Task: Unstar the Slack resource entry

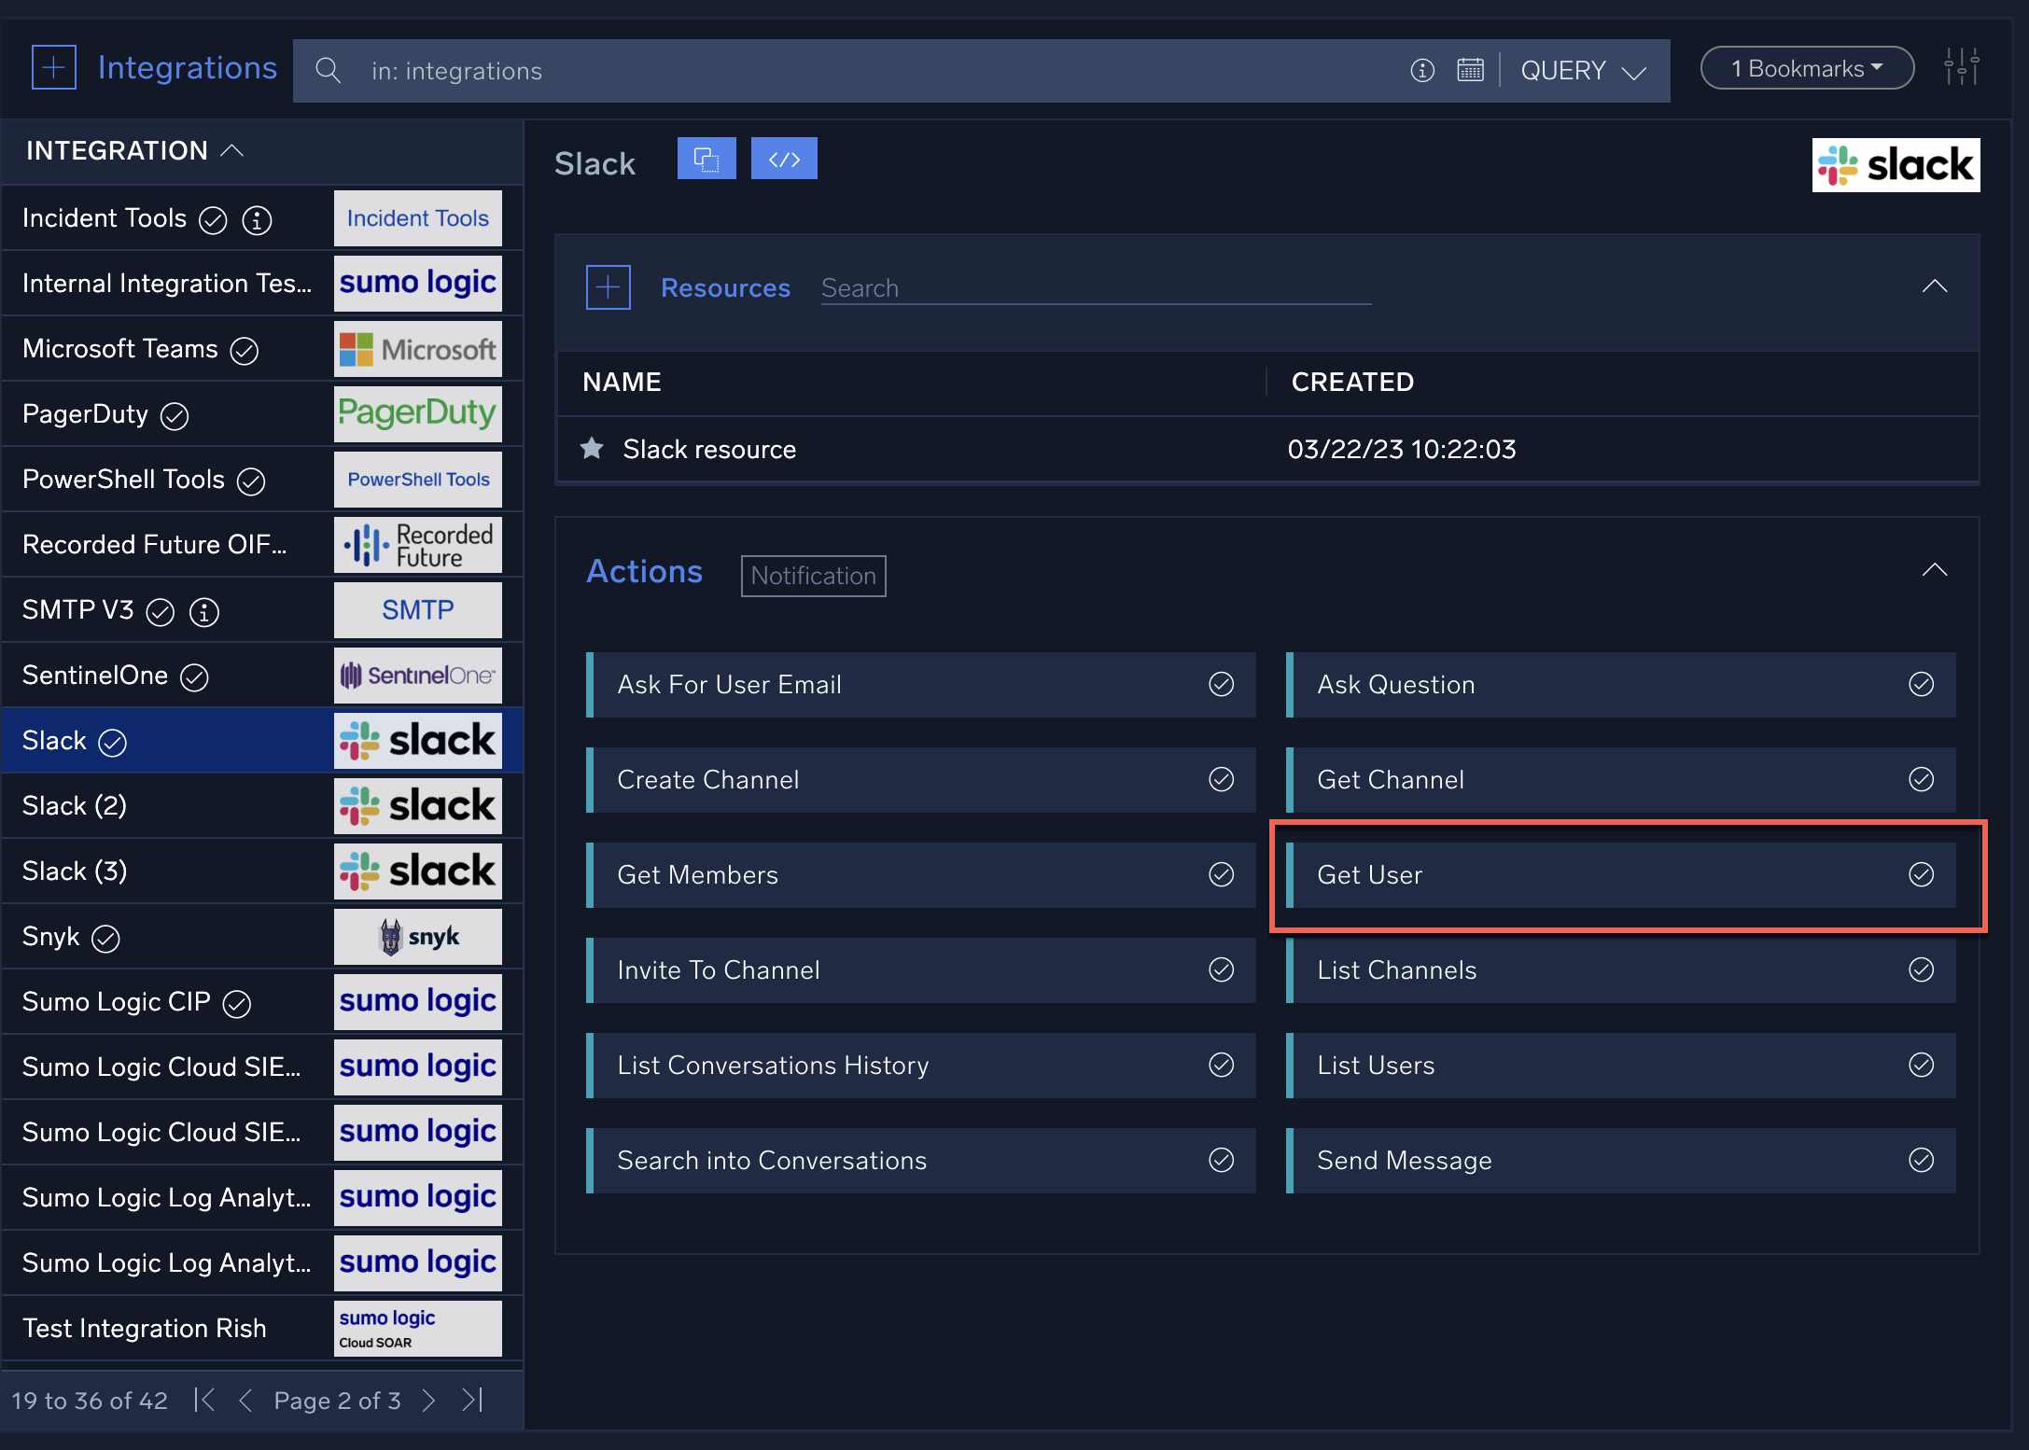Action: (592, 449)
